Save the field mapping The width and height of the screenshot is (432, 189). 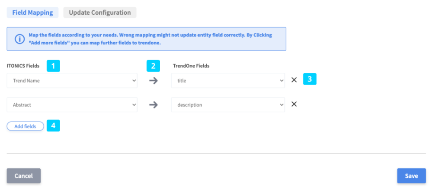click(411, 176)
